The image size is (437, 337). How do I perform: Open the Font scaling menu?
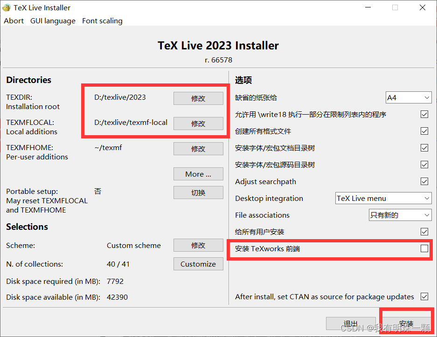click(x=102, y=21)
